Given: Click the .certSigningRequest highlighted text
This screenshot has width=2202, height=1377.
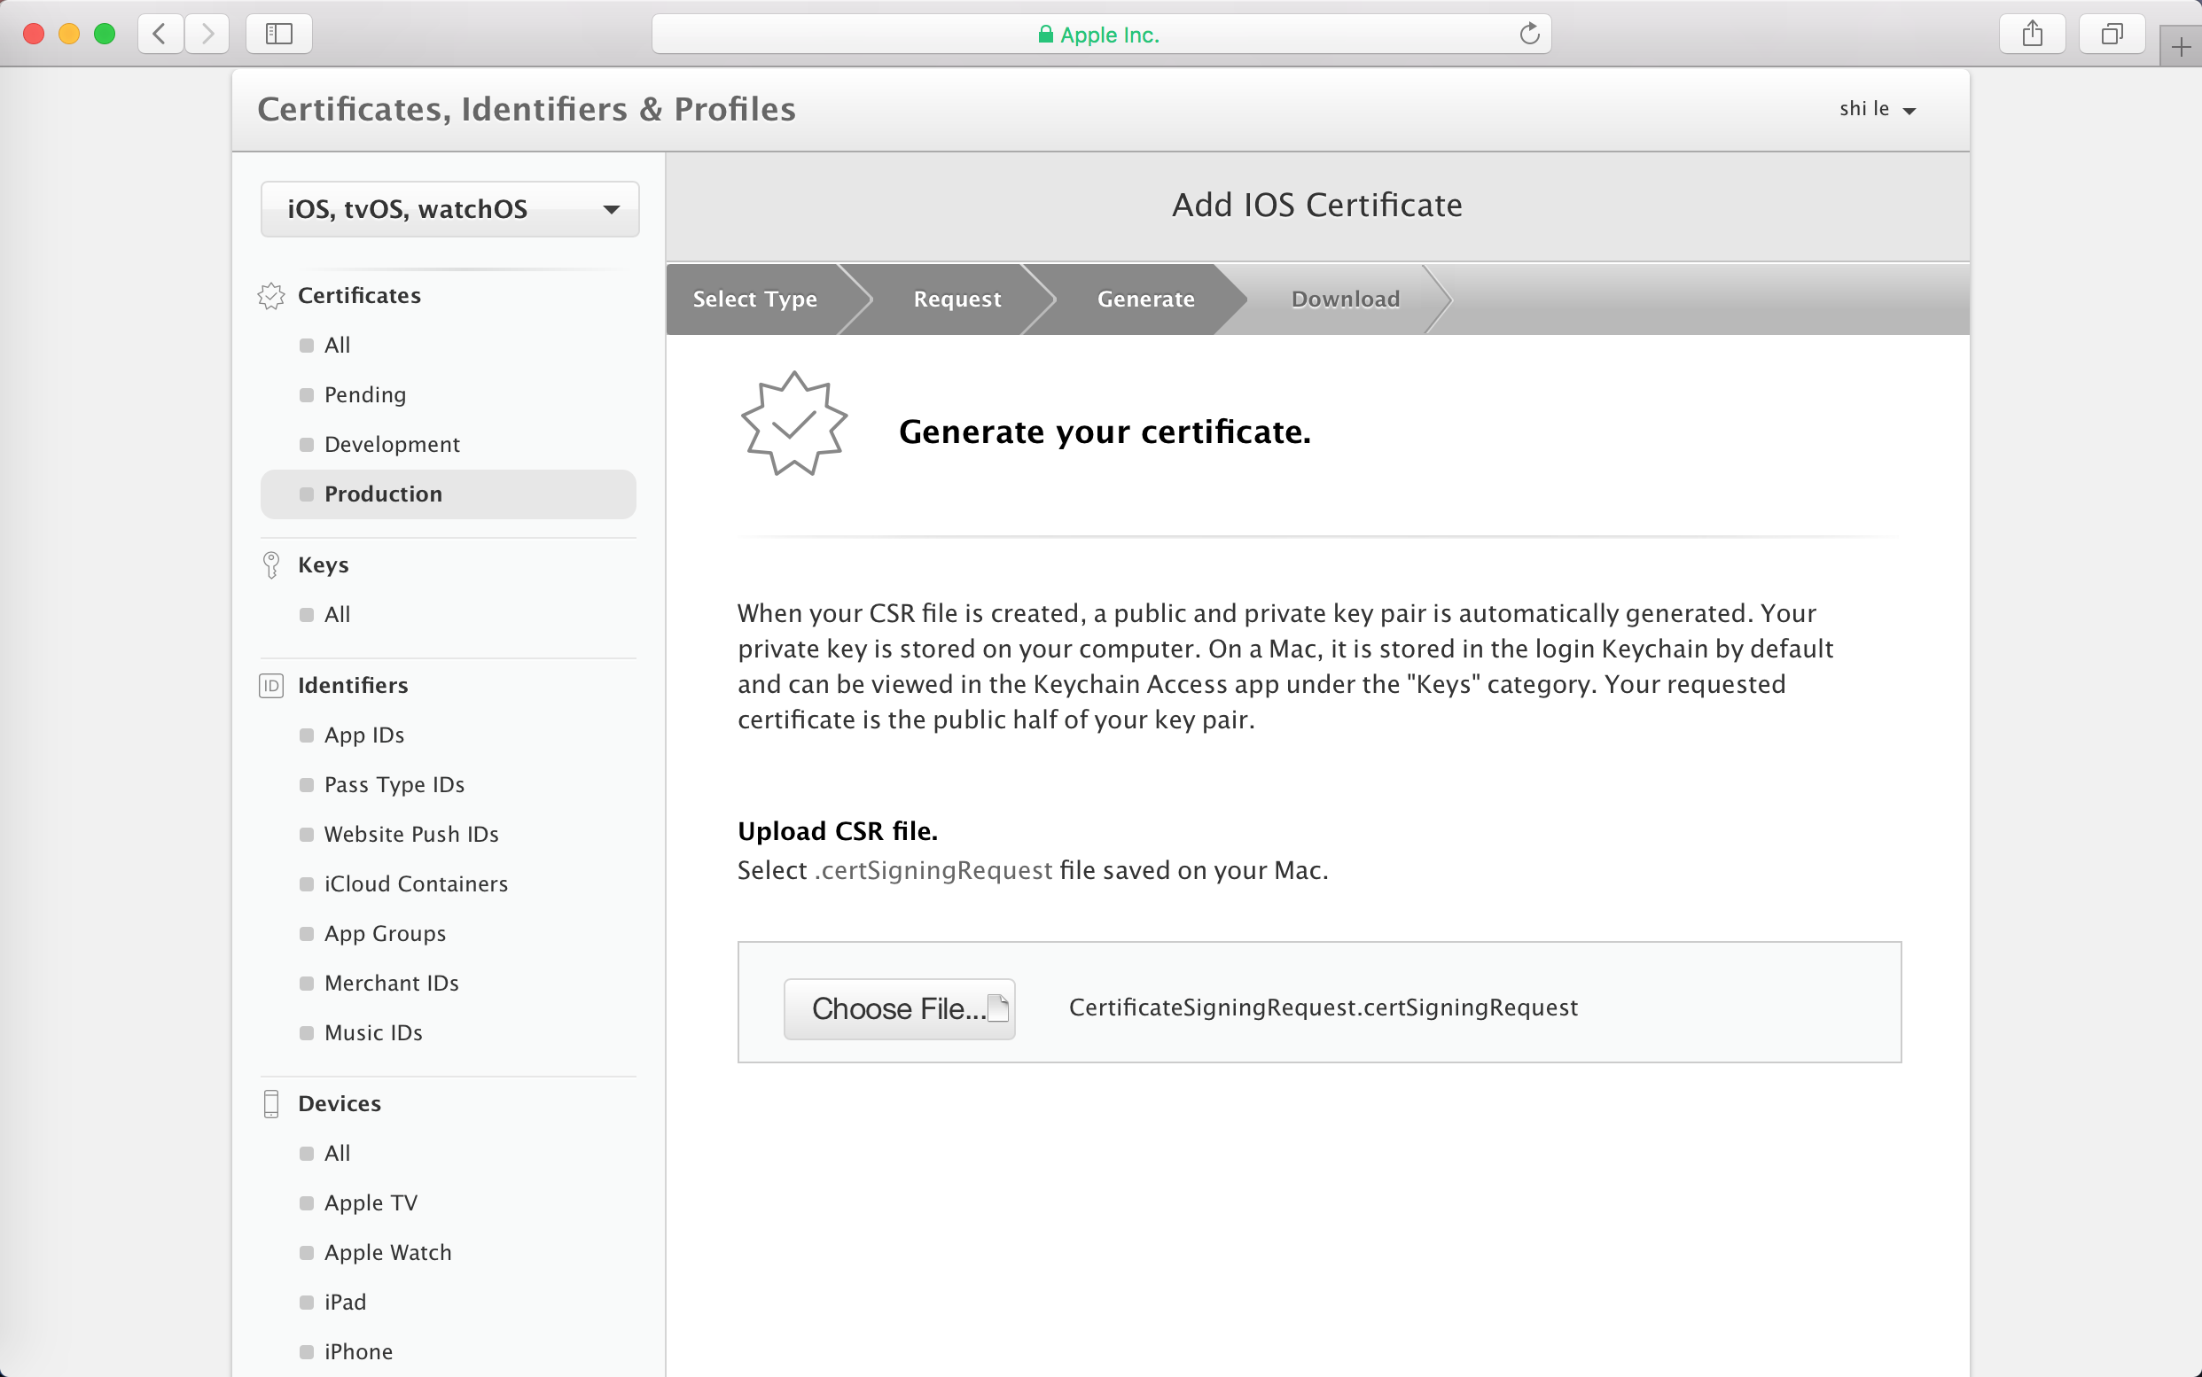Looking at the screenshot, I should tap(933, 871).
